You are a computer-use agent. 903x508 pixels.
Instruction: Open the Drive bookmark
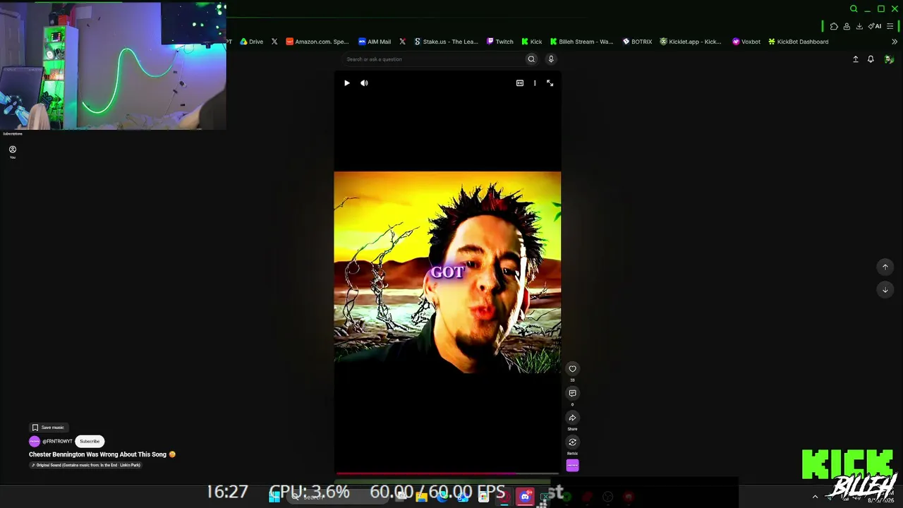(x=252, y=42)
